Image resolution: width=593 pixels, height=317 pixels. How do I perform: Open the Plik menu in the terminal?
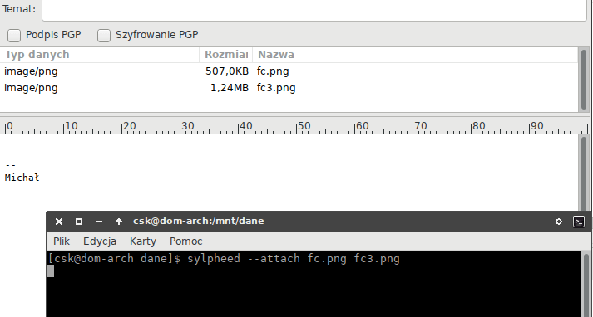pos(62,241)
